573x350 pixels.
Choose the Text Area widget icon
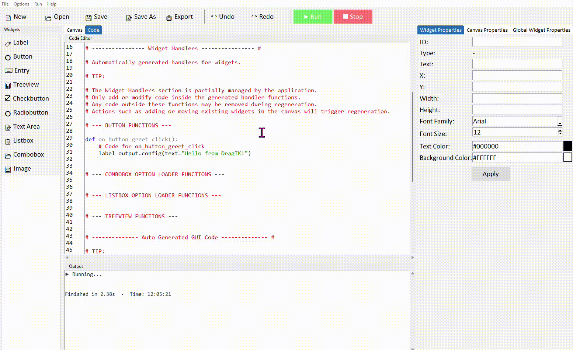click(8, 127)
